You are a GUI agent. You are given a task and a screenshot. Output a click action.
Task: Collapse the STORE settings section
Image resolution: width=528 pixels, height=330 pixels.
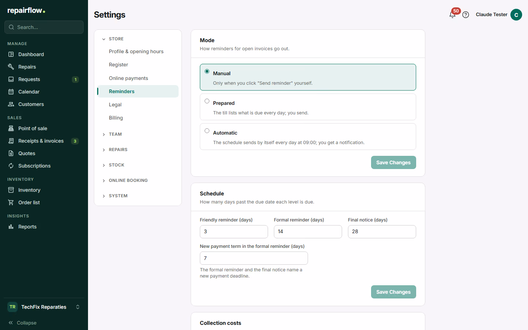tap(138, 39)
